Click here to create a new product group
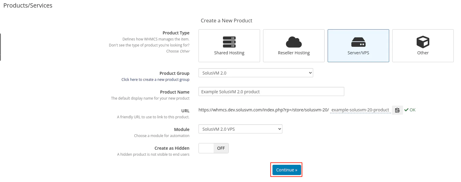The height and width of the screenshot is (182, 461). [155, 79]
